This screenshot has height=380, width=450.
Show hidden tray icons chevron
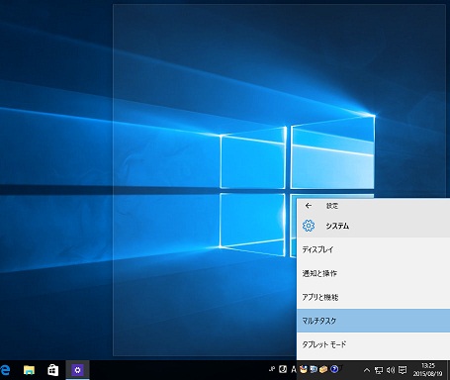coord(367,370)
